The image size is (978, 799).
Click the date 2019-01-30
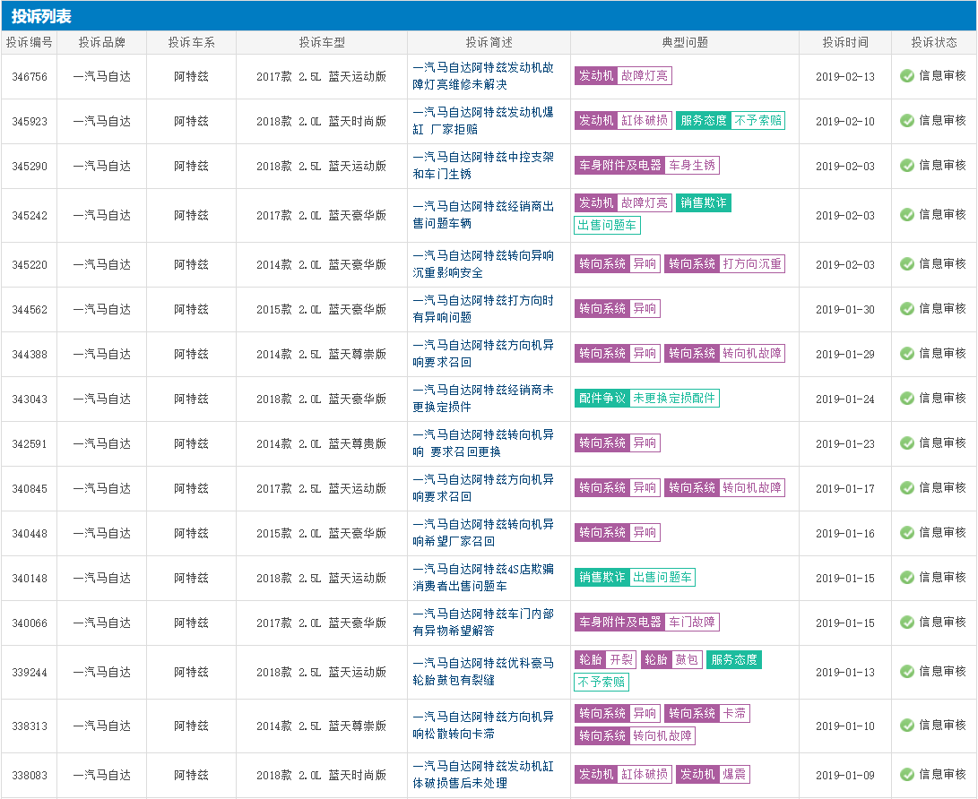coord(845,309)
